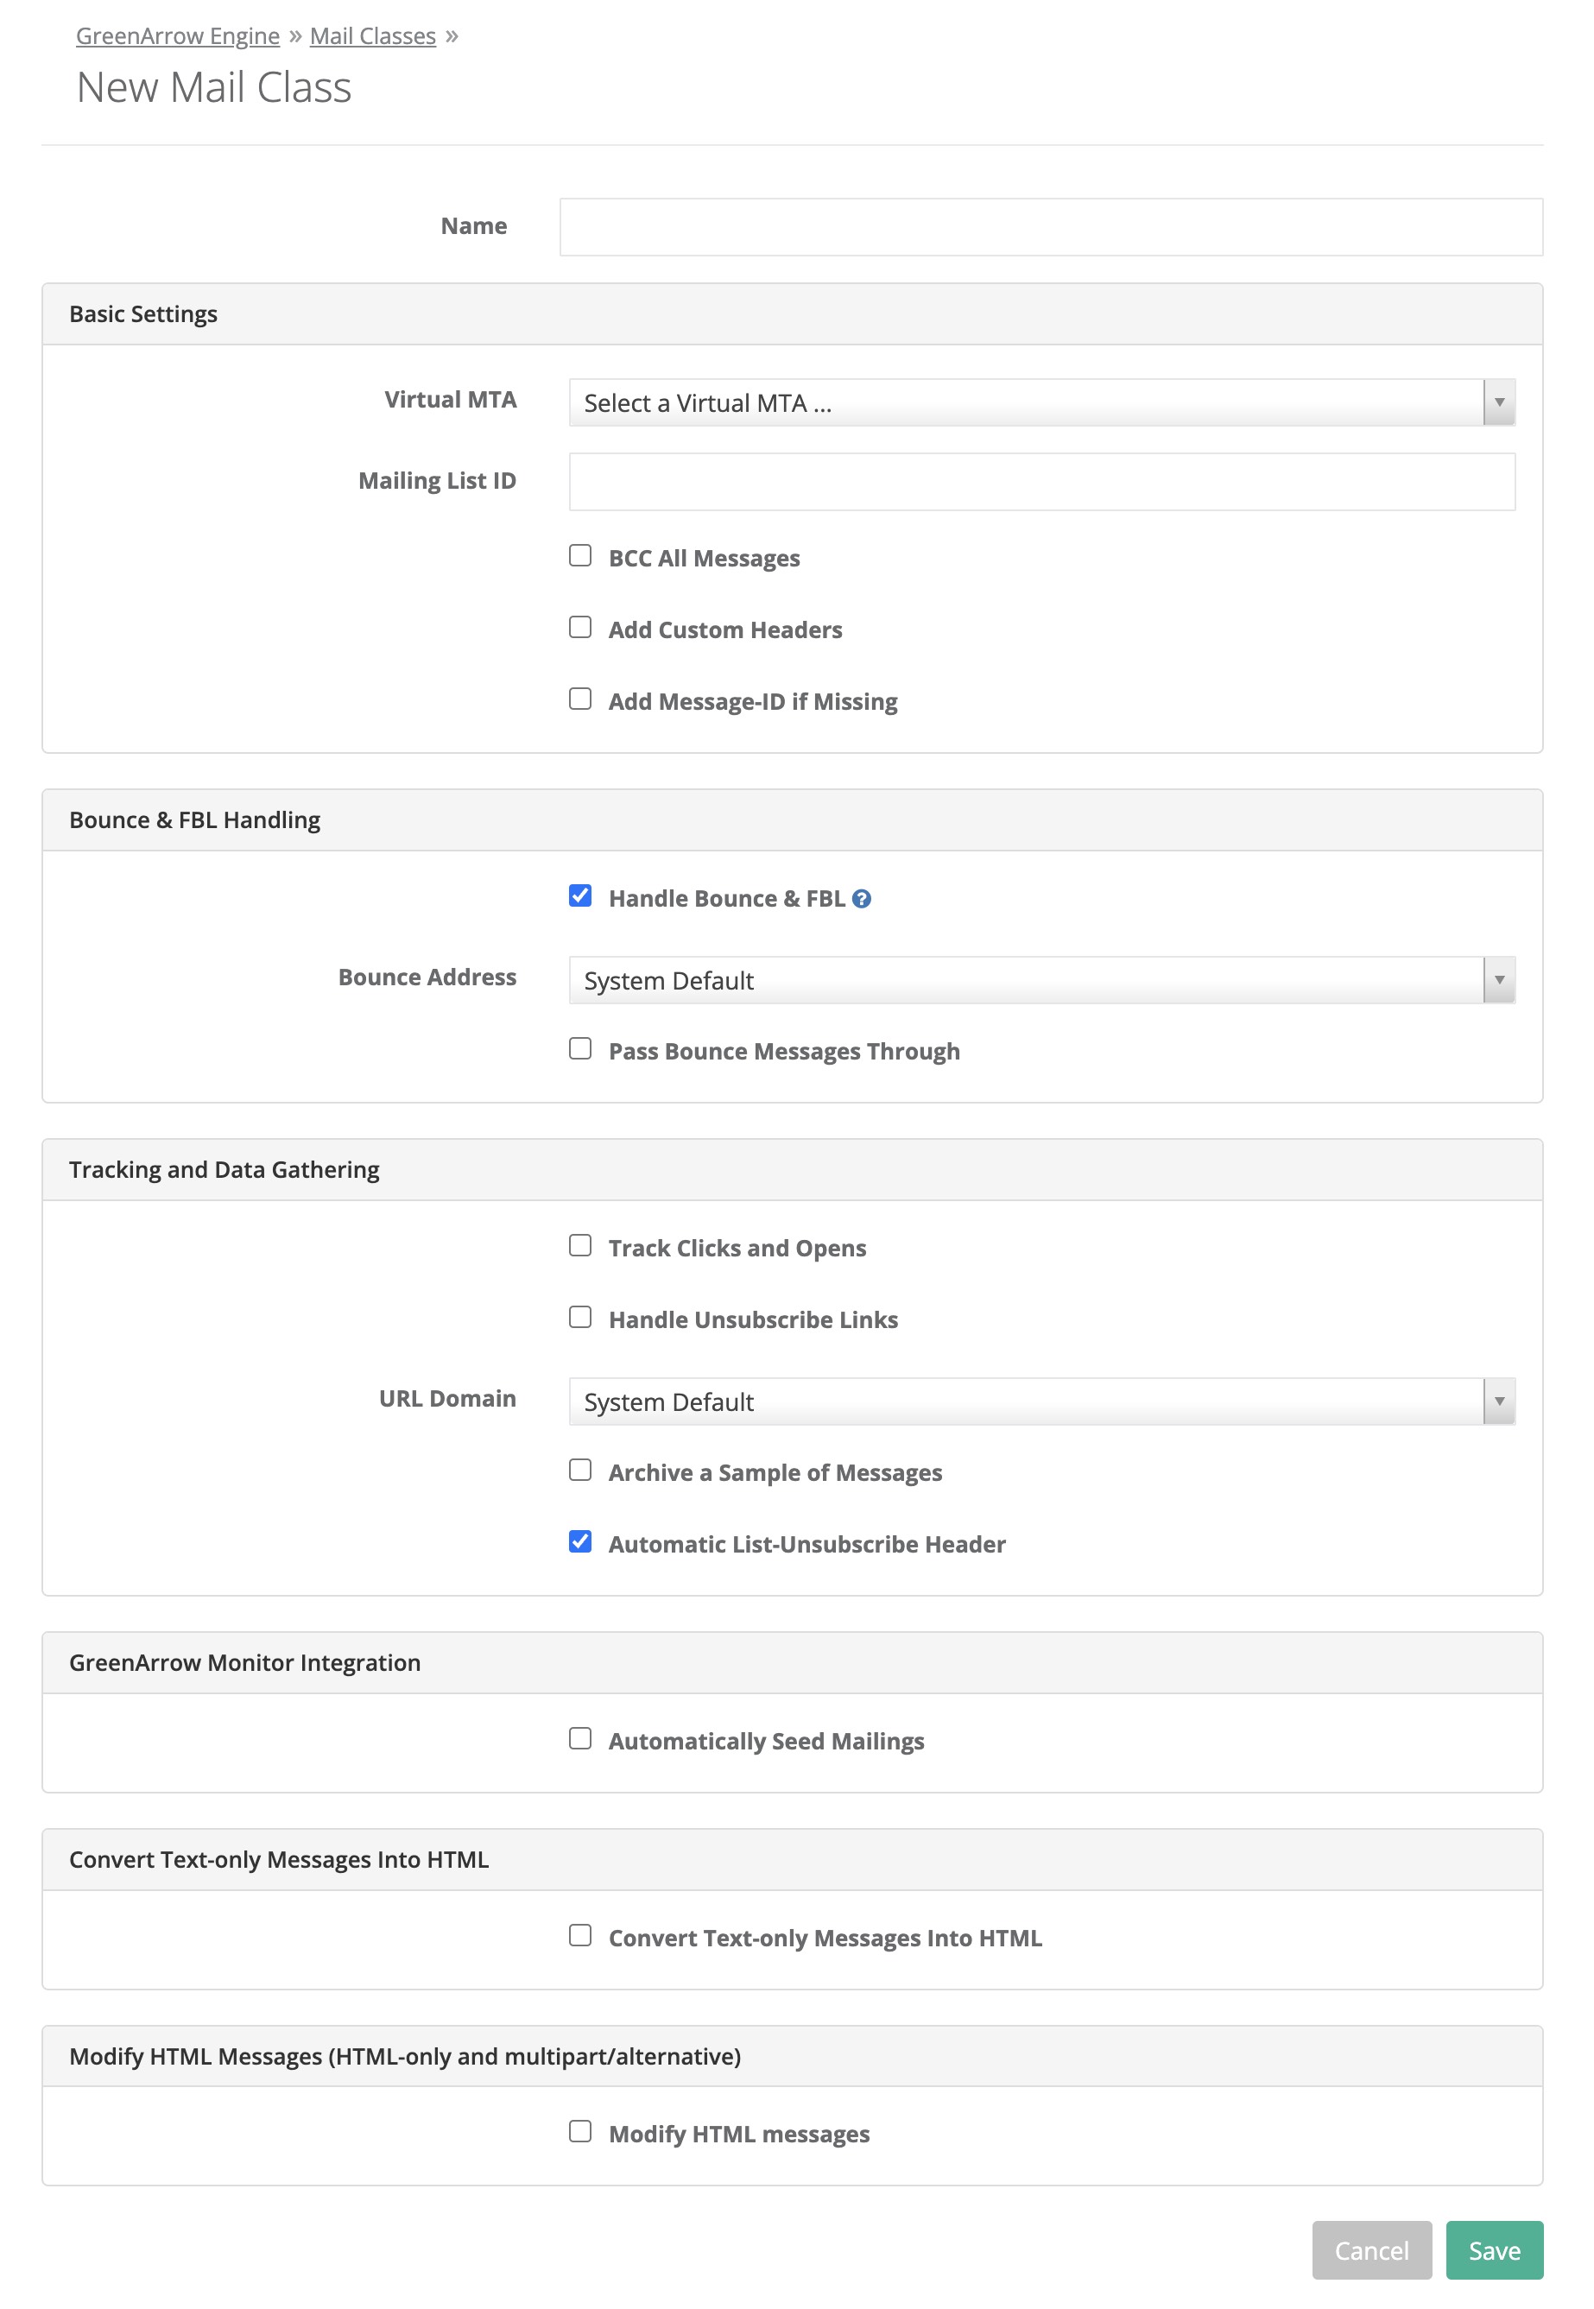1594x2309 pixels.
Task: Focus the Name input field
Action: point(1051,227)
